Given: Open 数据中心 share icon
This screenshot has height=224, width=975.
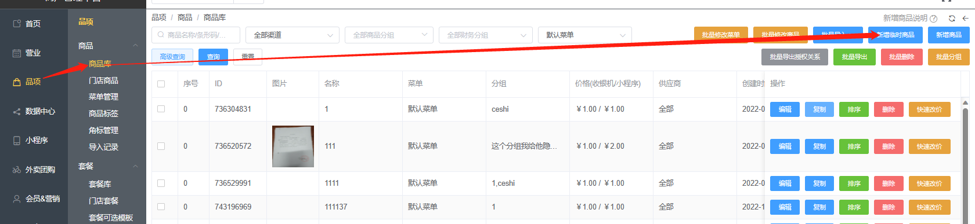Looking at the screenshot, I should point(17,111).
